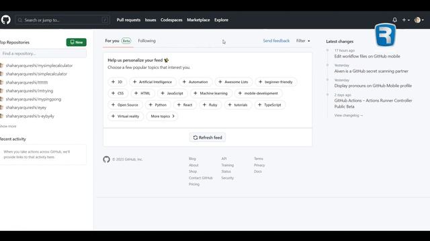Open Actions Runner Controller Public Beta entry
The height and width of the screenshot is (241, 430).
point(373,104)
